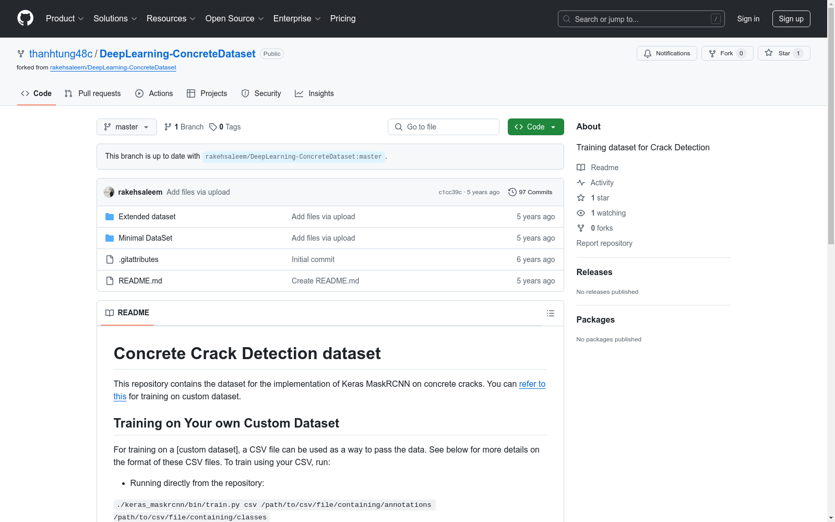Open DeepLearning-ConcreteDataset repository link
Screen dimensions: 835x522
pyautogui.click(x=177, y=54)
